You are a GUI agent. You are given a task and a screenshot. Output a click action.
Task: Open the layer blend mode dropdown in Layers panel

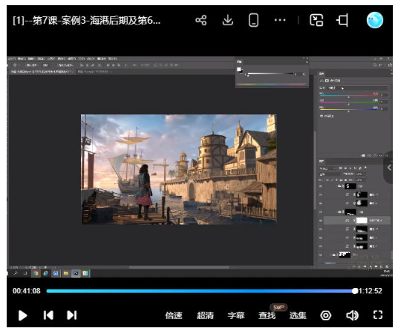[x=330, y=174]
